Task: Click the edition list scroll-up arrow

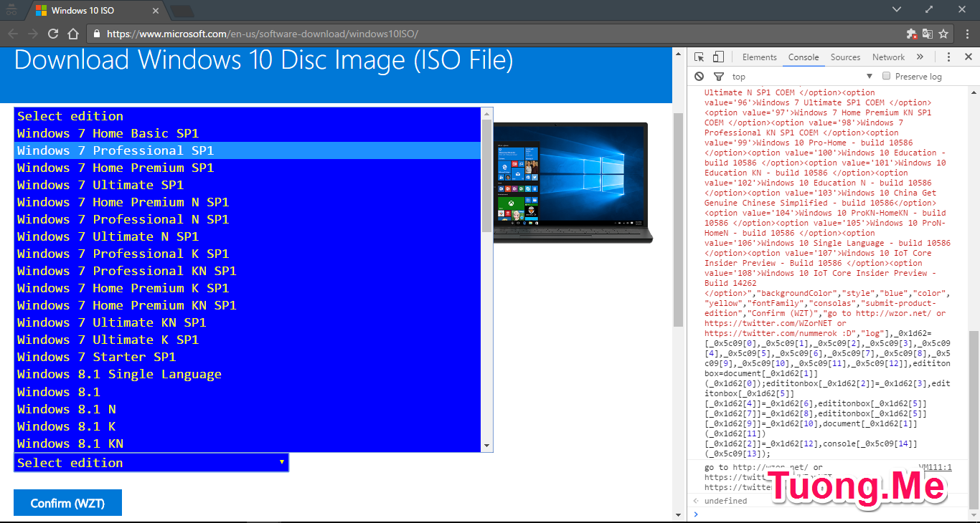Action: (487, 113)
